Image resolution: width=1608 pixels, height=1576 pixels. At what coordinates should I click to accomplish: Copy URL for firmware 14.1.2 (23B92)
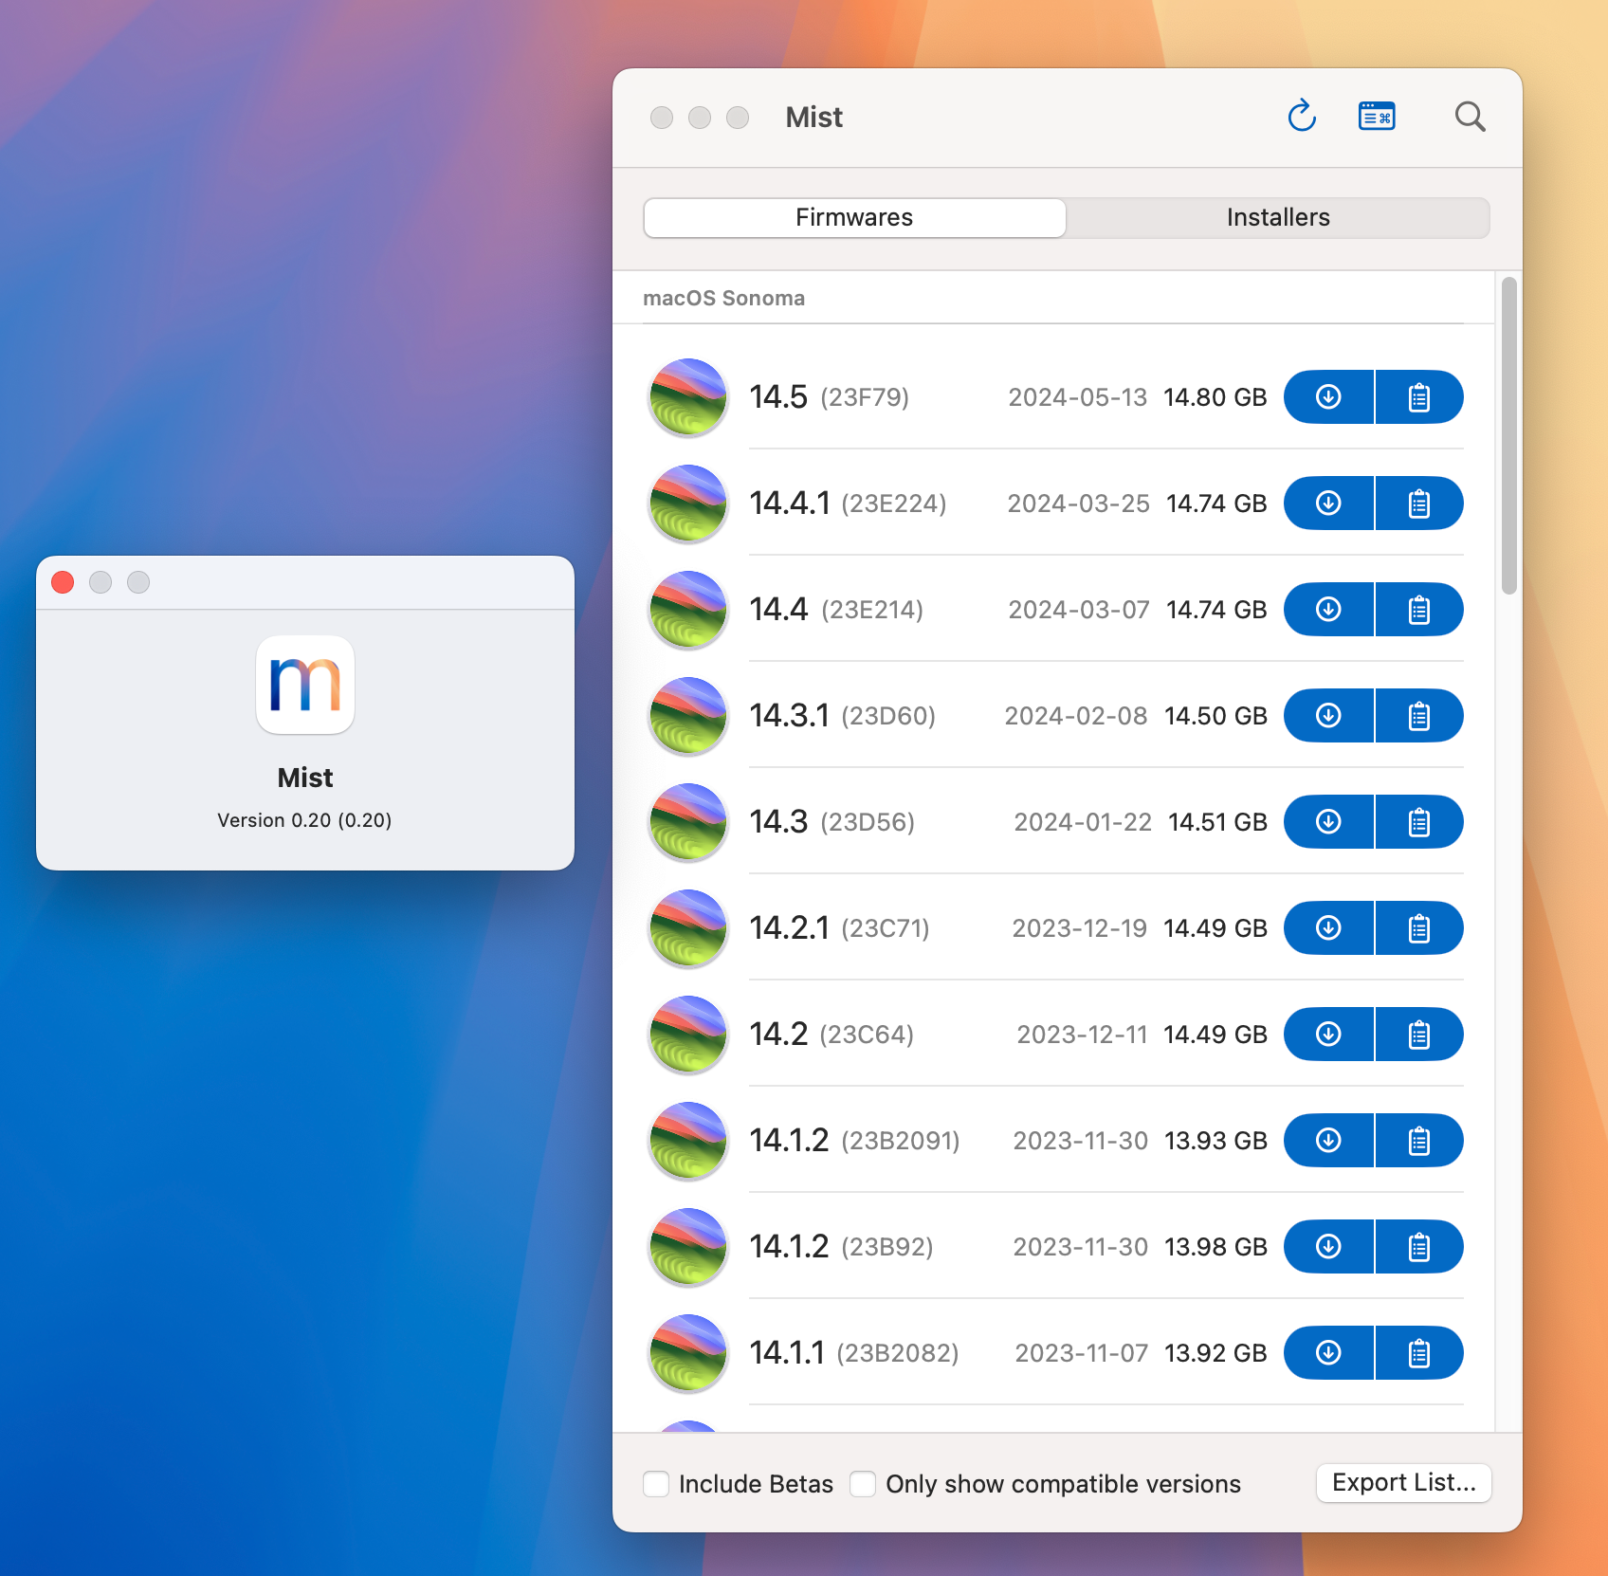tap(1419, 1246)
